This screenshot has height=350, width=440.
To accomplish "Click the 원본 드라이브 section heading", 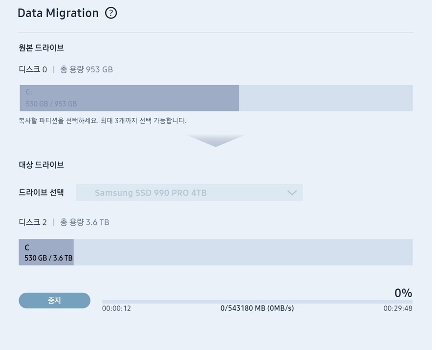I will click(x=41, y=48).
